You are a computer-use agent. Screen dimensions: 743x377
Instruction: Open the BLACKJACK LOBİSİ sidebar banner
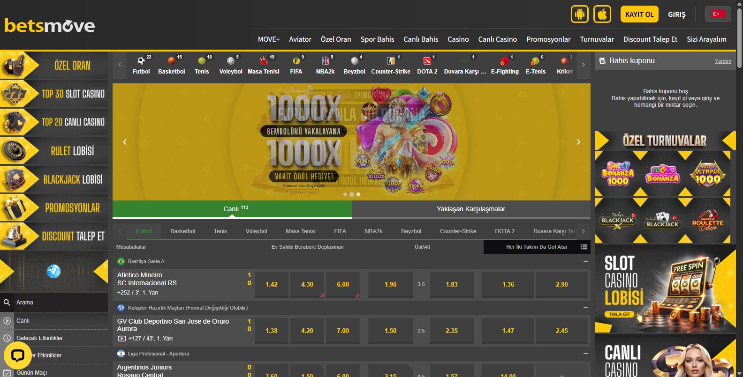54,179
